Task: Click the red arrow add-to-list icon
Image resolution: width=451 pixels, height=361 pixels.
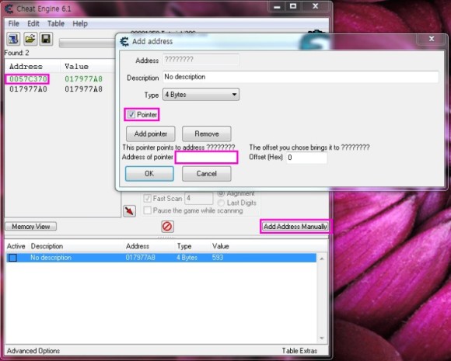Action: point(129,211)
